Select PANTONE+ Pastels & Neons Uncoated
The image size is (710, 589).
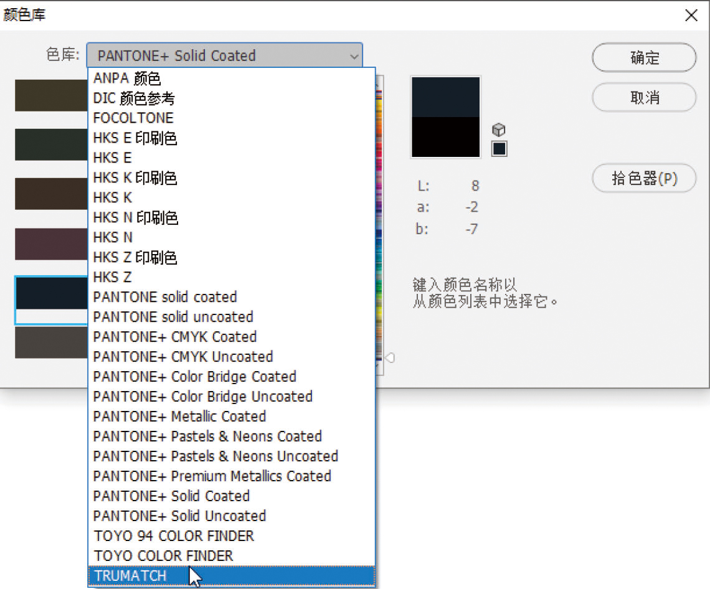pyautogui.click(x=232, y=457)
